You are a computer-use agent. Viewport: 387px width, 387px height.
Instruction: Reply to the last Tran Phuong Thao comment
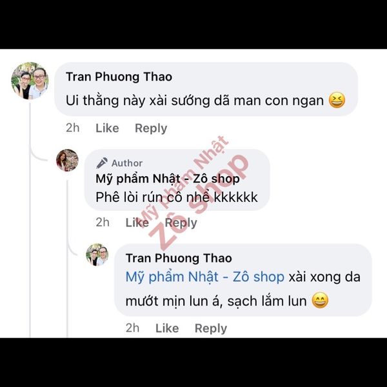(x=211, y=328)
